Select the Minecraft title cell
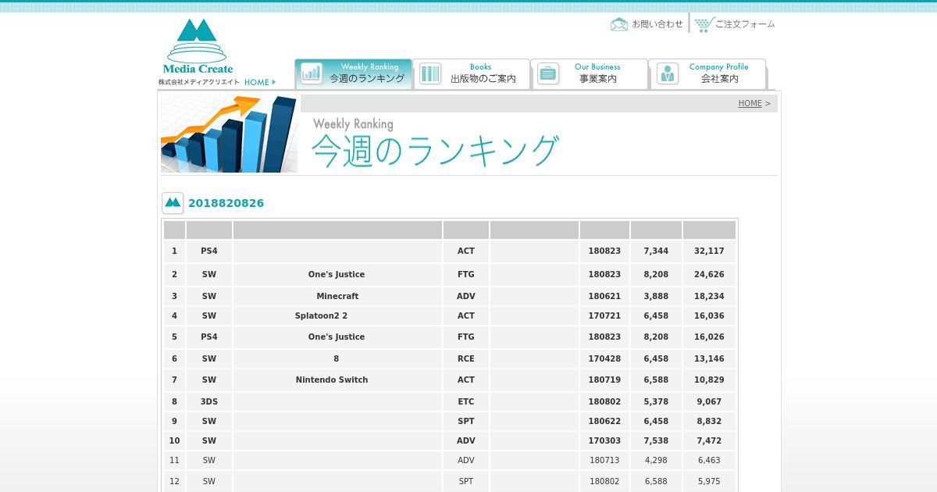Image resolution: width=937 pixels, height=492 pixels. (x=337, y=296)
